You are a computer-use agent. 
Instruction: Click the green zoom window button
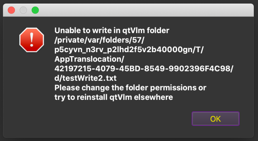coord(35,10)
